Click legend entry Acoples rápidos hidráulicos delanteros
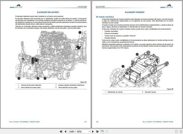 click(x=71, y=85)
